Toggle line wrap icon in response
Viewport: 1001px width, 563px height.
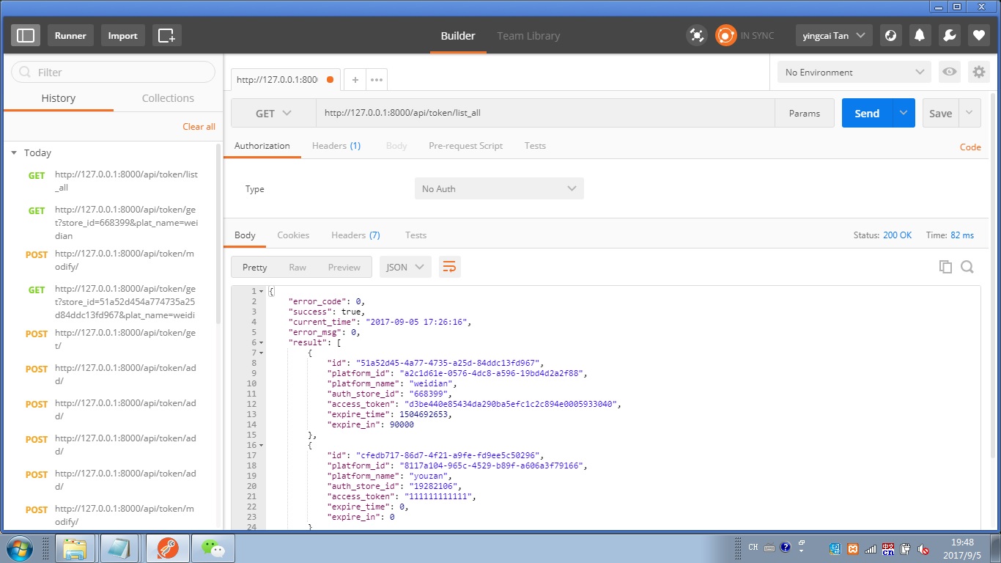(x=449, y=267)
